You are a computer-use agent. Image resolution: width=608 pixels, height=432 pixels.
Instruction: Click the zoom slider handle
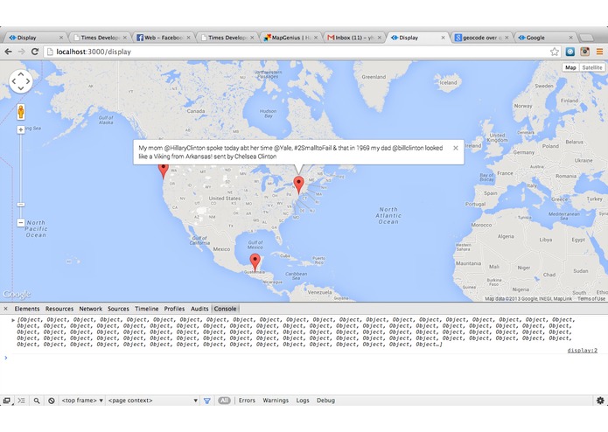(x=21, y=204)
